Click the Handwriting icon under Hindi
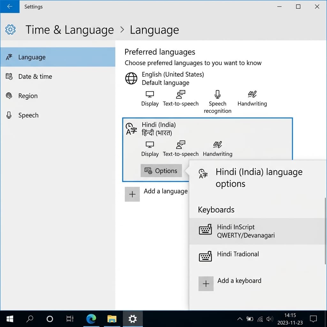327x327 pixels. click(217, 145)
